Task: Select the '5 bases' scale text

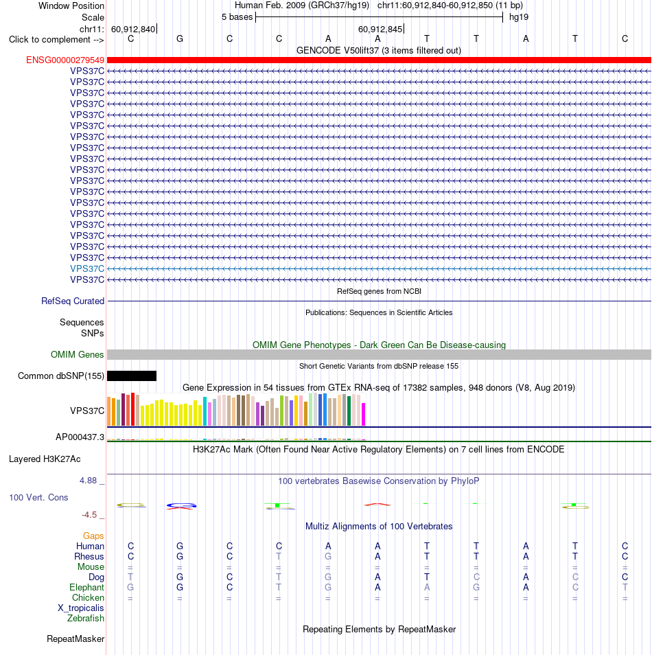Action: 237,17
